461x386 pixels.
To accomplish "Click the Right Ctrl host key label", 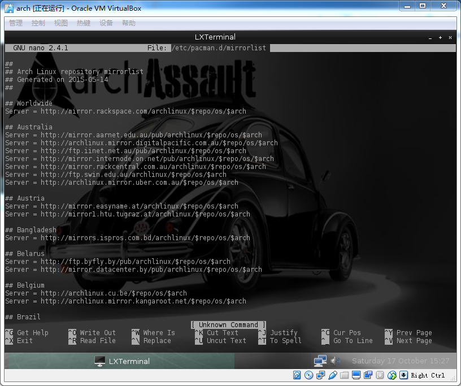I will (428, 375).
